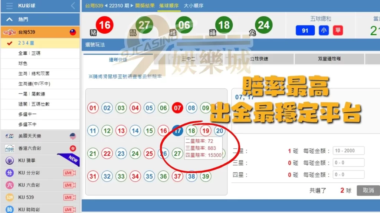Click the 二星 bet amount input field
This screenshot has width=380, height=213.
[x=348, y=151]
